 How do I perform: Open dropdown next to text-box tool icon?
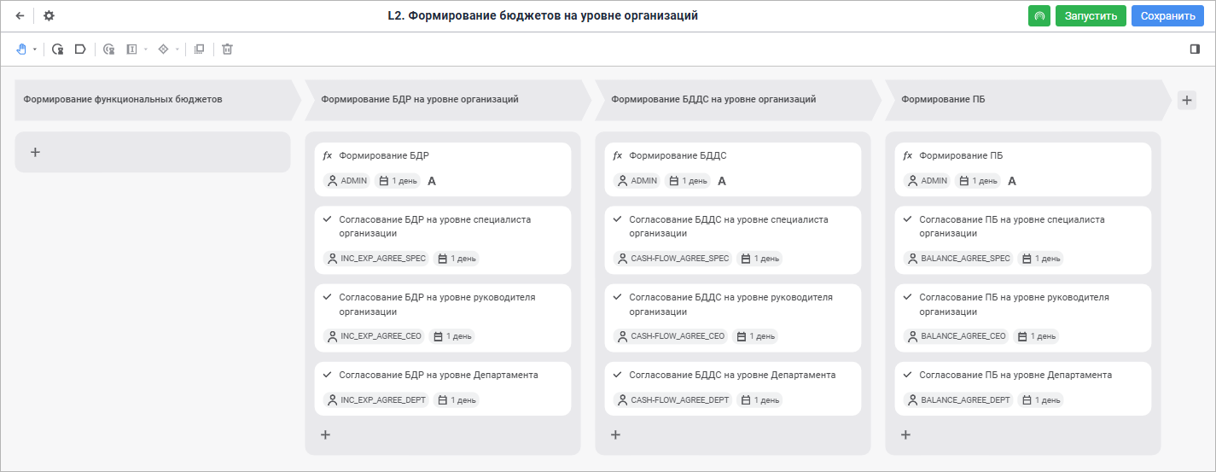(146, 50)
